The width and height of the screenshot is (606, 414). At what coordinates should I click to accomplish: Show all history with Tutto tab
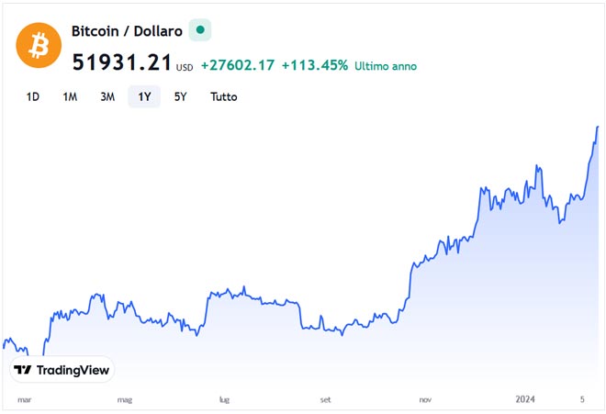(x=223, y=96)
